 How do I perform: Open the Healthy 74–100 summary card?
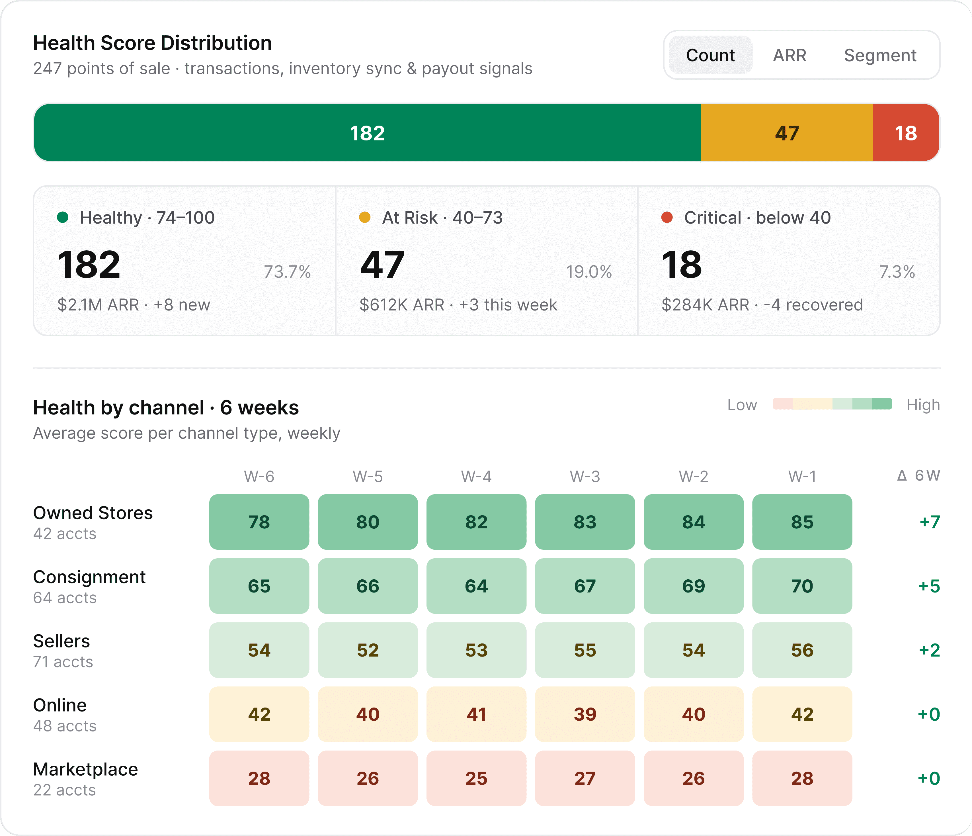click(x=184, y=261)
